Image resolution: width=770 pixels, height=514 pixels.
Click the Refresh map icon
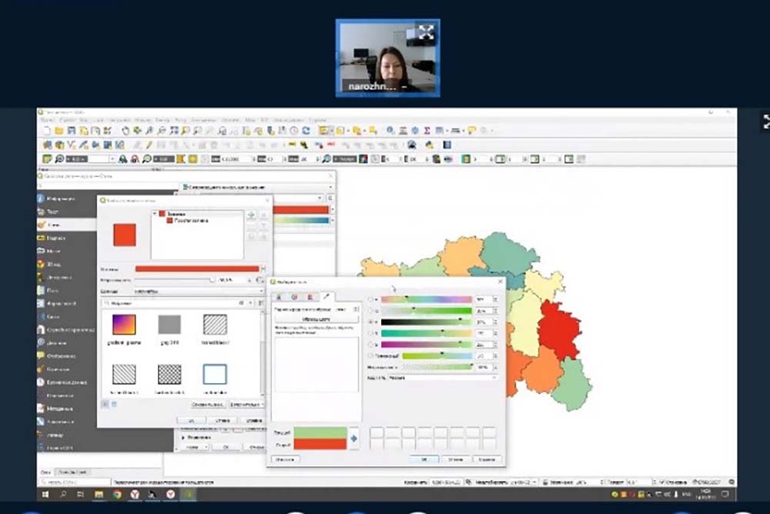click(x=306, y=131)
